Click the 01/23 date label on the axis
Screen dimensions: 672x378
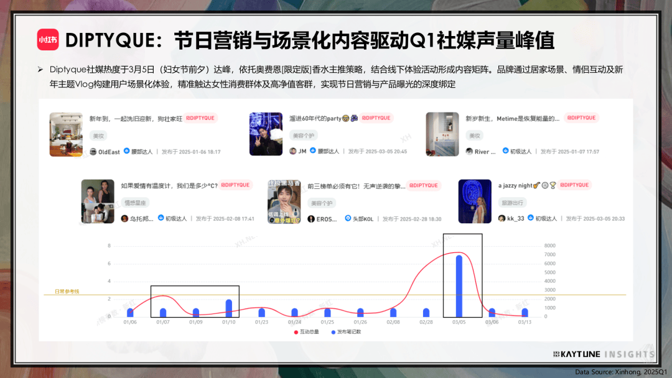click(x=261, y=322)
